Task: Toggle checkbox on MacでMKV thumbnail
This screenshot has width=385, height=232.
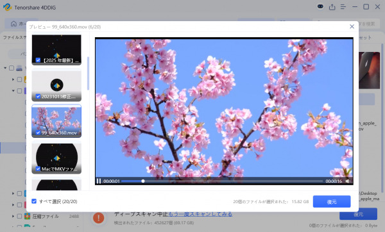Action: click(x=38, y=169)
